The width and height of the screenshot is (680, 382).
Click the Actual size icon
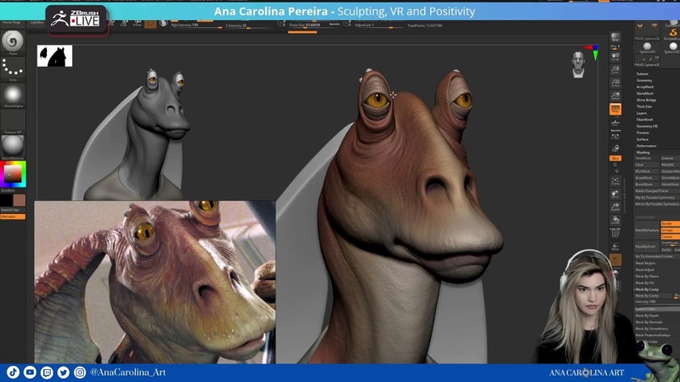click(615, 82)
